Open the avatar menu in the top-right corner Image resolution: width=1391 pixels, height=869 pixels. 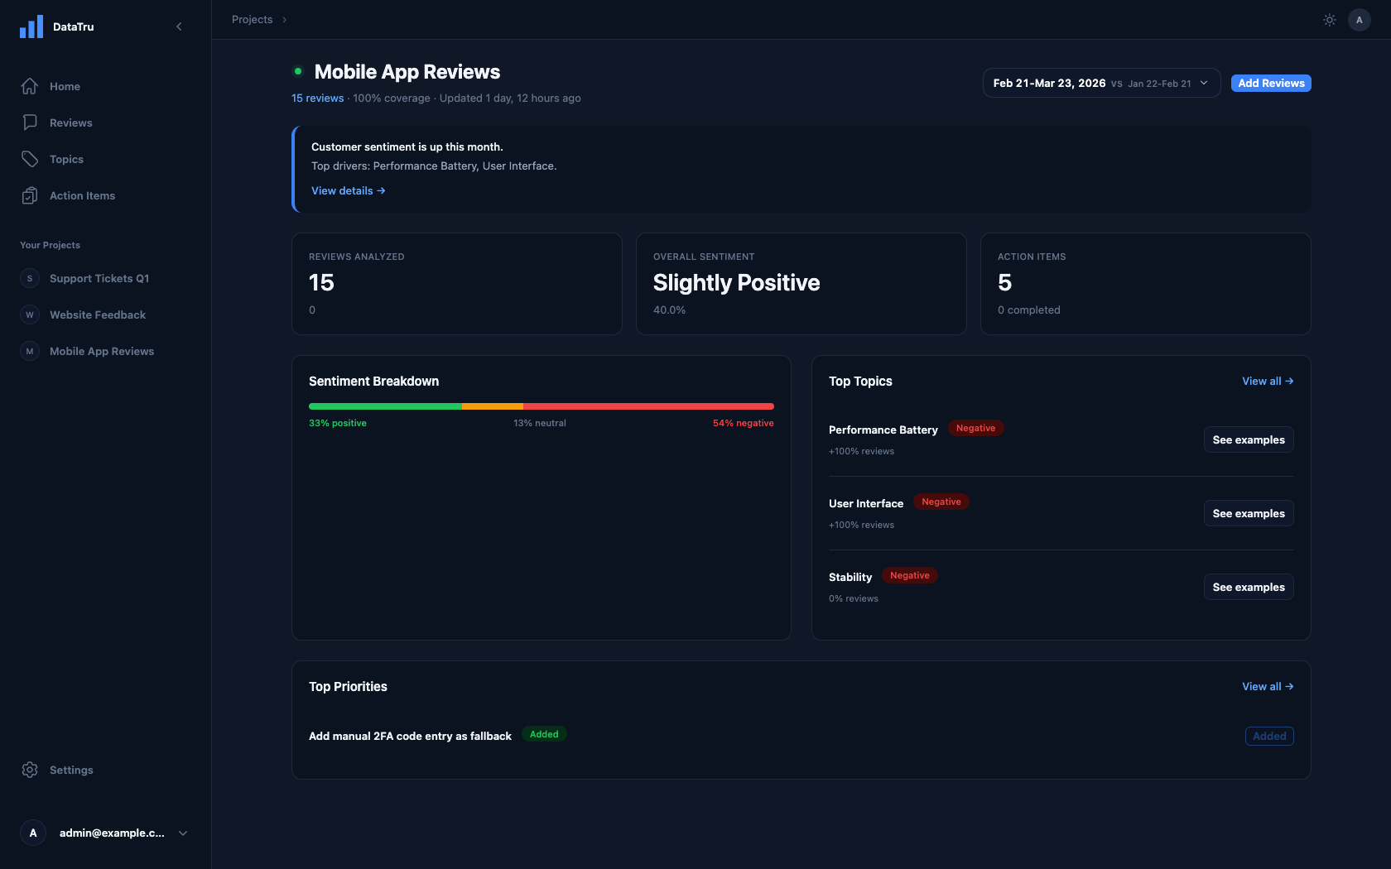(1359, 19)
